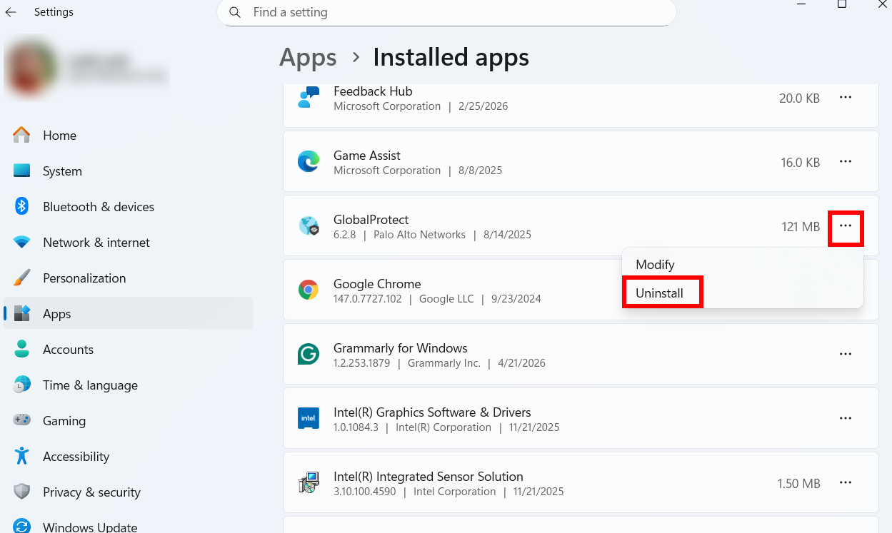Navigate to Network & internet settings

coord(96,242)
